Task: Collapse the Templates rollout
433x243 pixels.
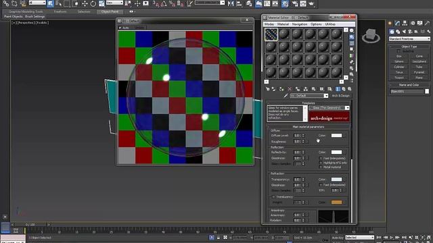Action: coord(309,103)
